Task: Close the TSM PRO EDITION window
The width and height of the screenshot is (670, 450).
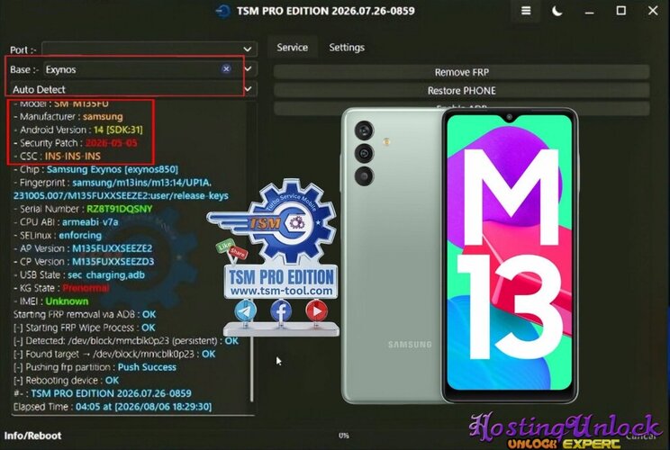Action: (x=653, y=11)
